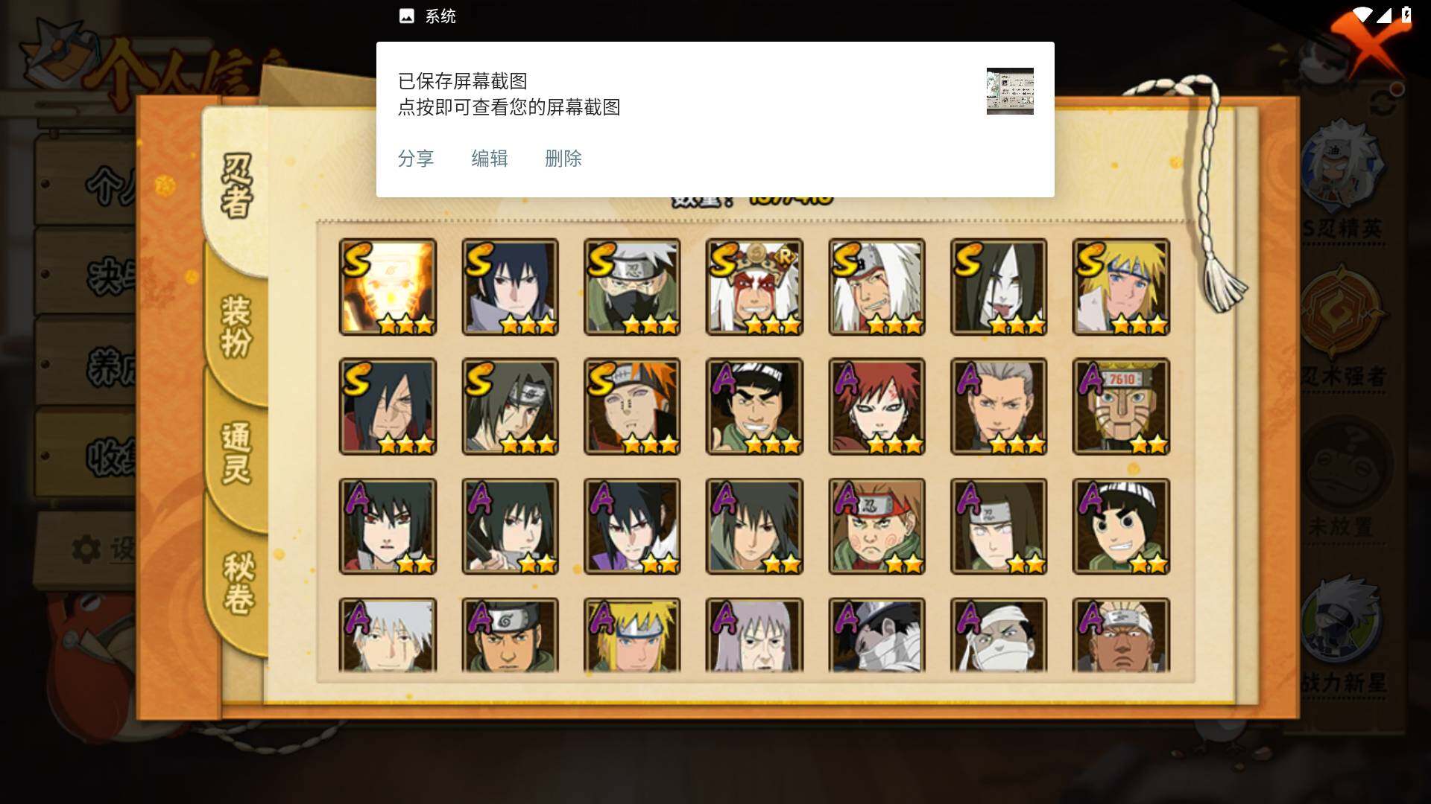This screenshot has height=804, width=1431.
Task: Select the glowing Naruto S-rank ninja card
Action: point(388,287)
